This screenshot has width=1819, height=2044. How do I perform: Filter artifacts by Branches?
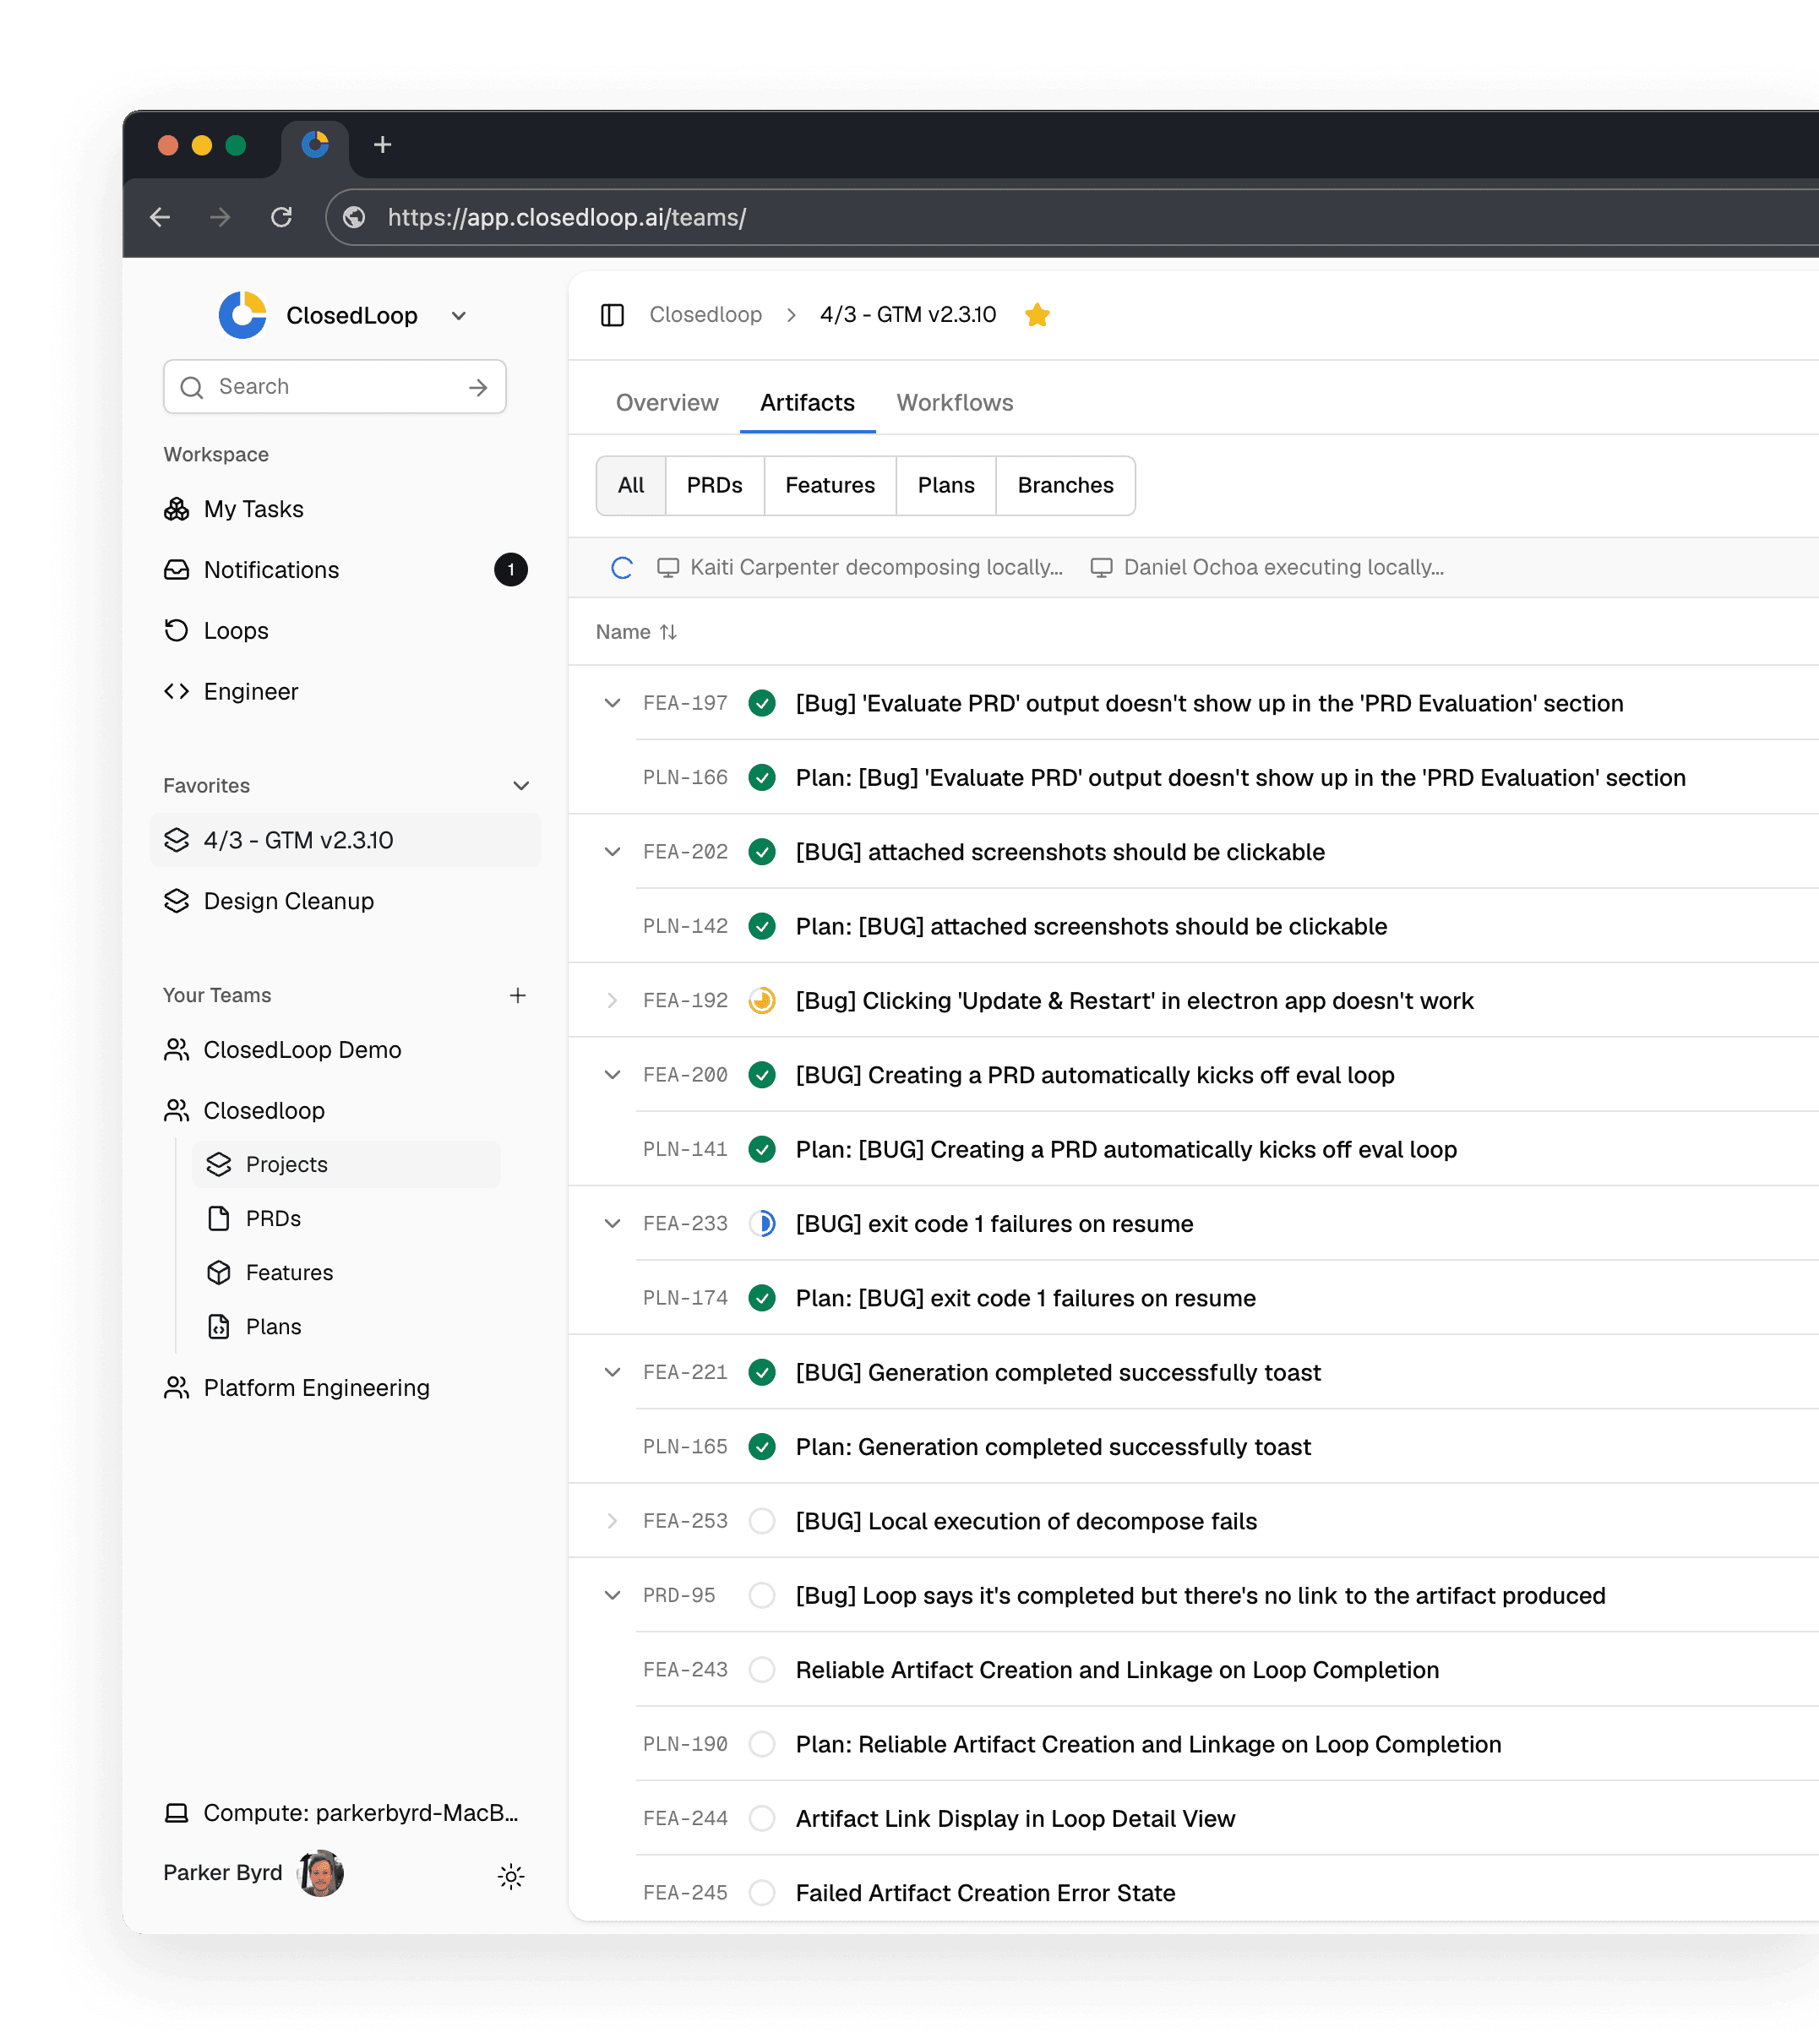[1064, 485]
